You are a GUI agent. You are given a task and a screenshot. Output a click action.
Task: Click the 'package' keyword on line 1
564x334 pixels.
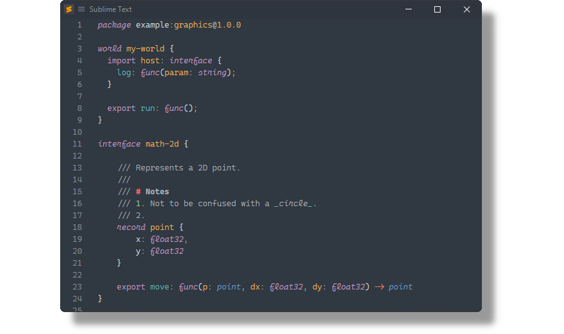click(x=115, y=25)
